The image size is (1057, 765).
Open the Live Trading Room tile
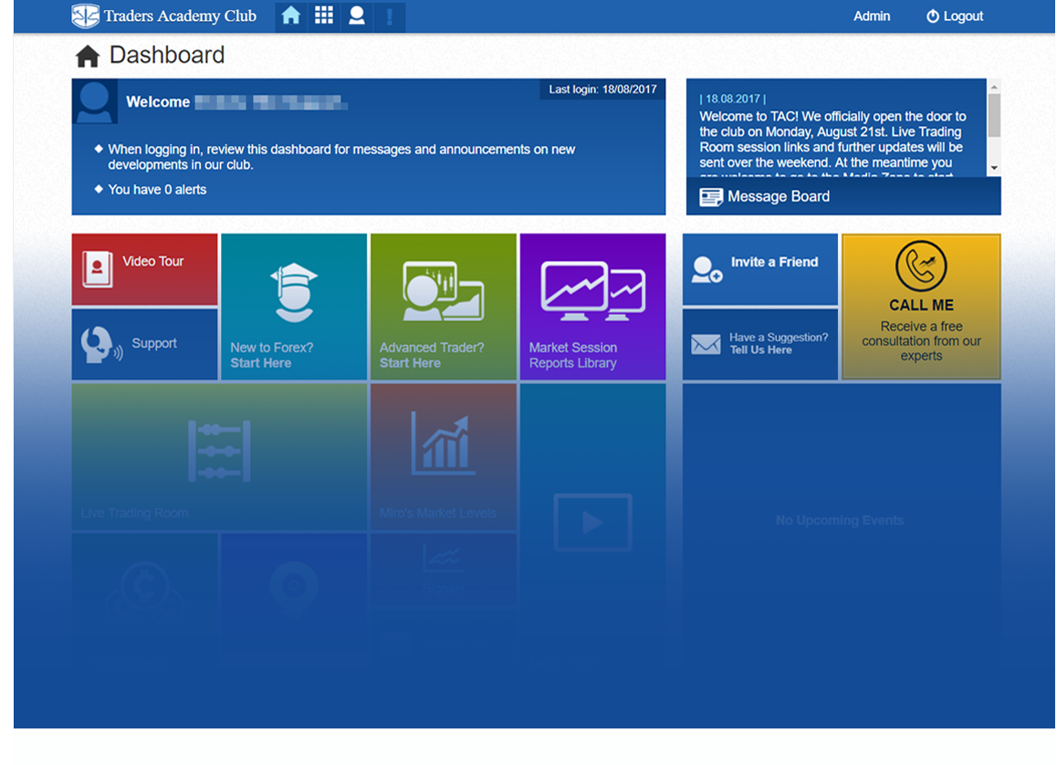pyautogui.click(x=220, y=456)
